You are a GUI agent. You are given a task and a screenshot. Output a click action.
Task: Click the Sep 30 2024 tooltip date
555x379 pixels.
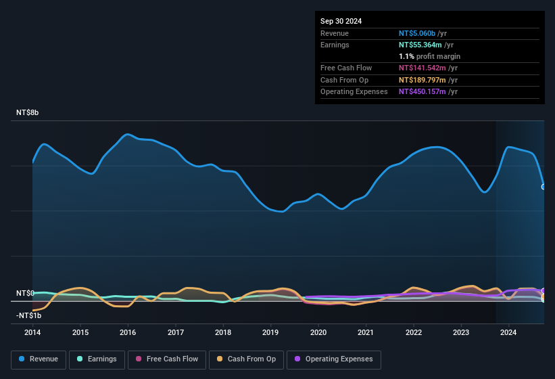tap(341, 21)
